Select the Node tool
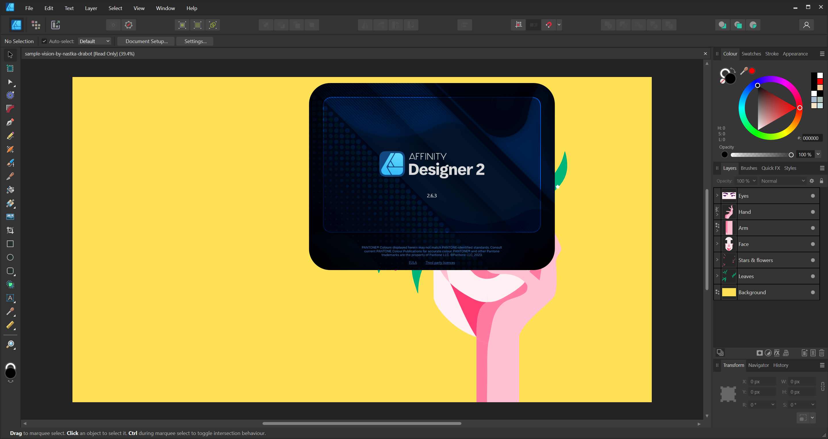This screenshot has width=828, height=439. 10,82
